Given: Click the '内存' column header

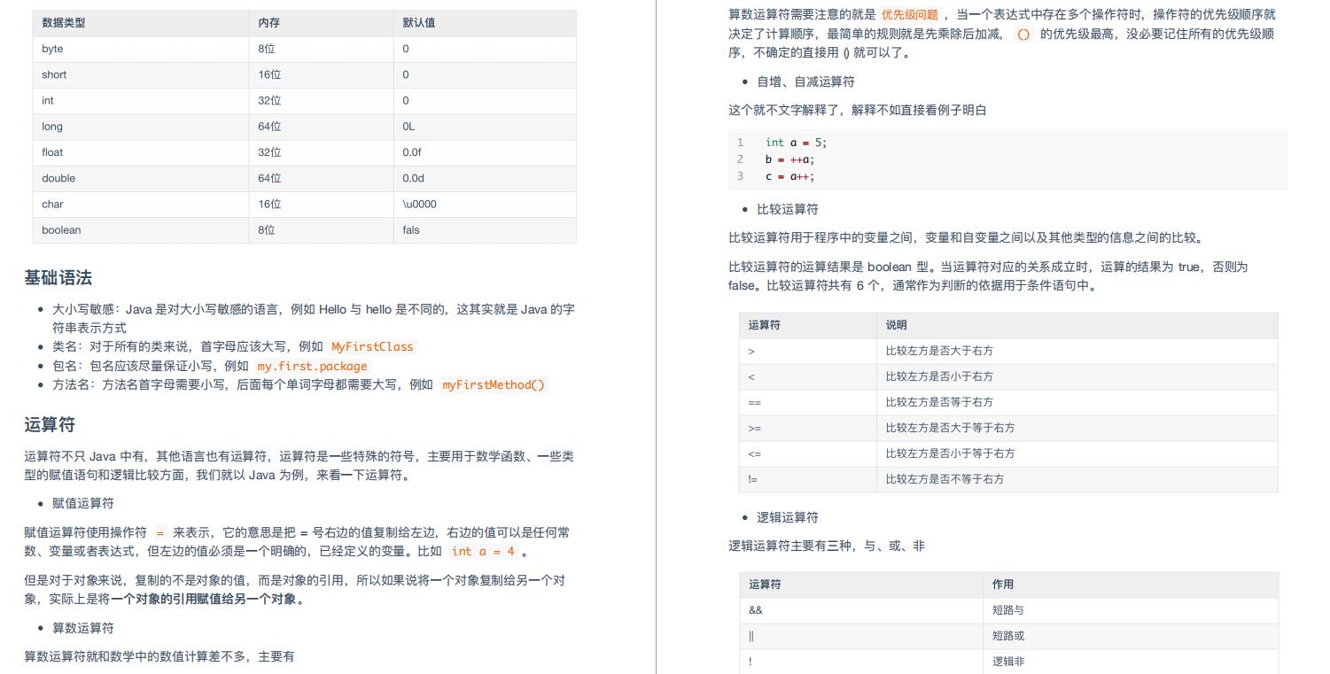Looking at the screenshot, I should [x=322, y=23].
